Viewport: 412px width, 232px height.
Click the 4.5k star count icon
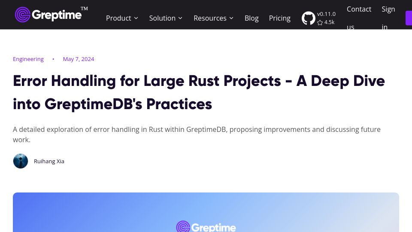click(x=320, y=23)
